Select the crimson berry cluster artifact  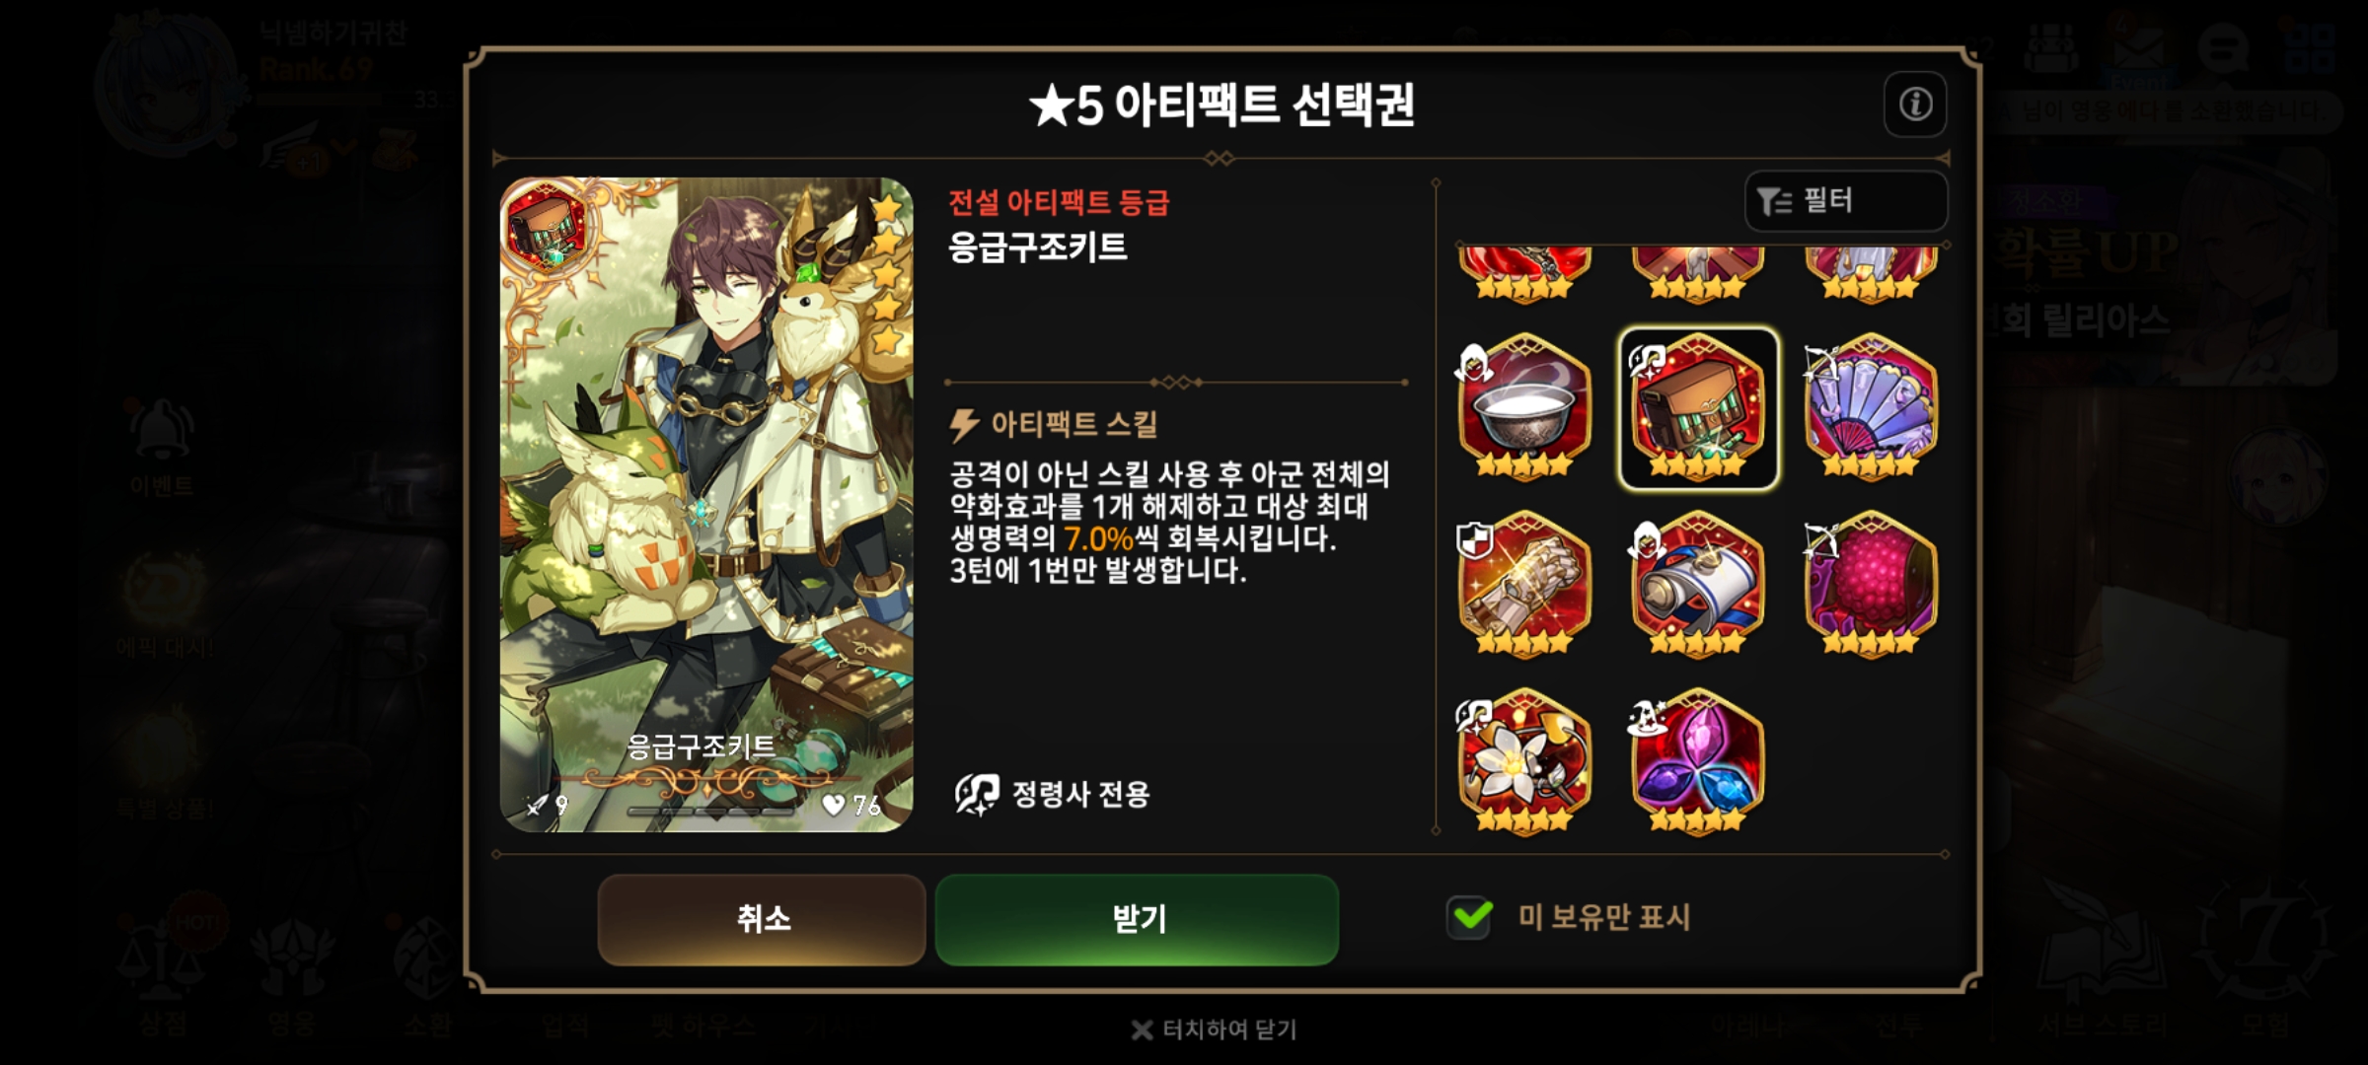click(x=1871, y=584)
